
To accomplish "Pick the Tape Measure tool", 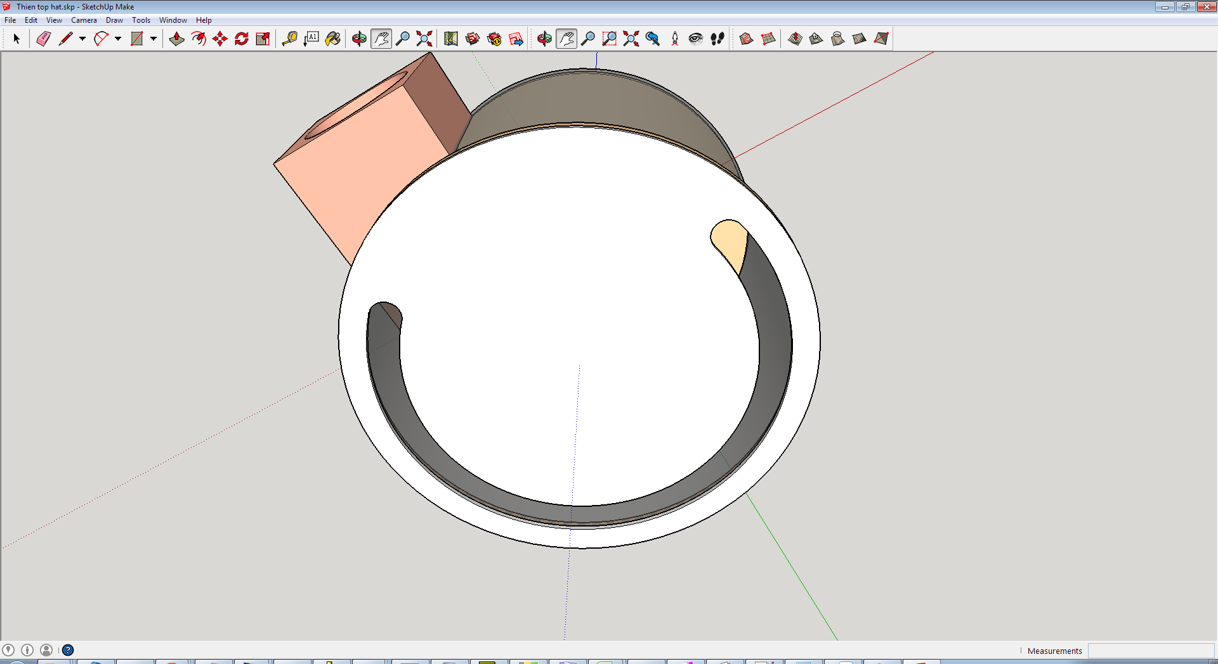I will [x=290, y=39].
